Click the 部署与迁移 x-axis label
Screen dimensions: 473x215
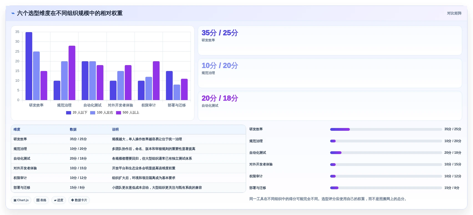177,105
